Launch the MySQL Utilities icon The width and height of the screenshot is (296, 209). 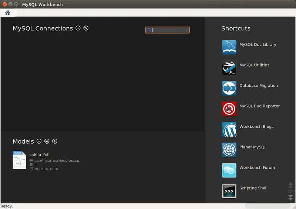(x=229, y=68)
